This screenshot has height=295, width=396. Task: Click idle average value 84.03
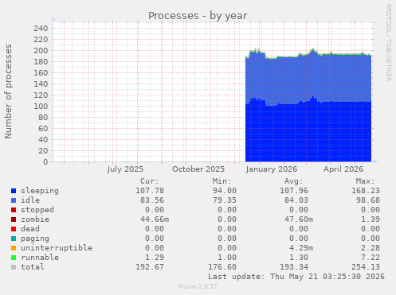(x=296, y=200)
